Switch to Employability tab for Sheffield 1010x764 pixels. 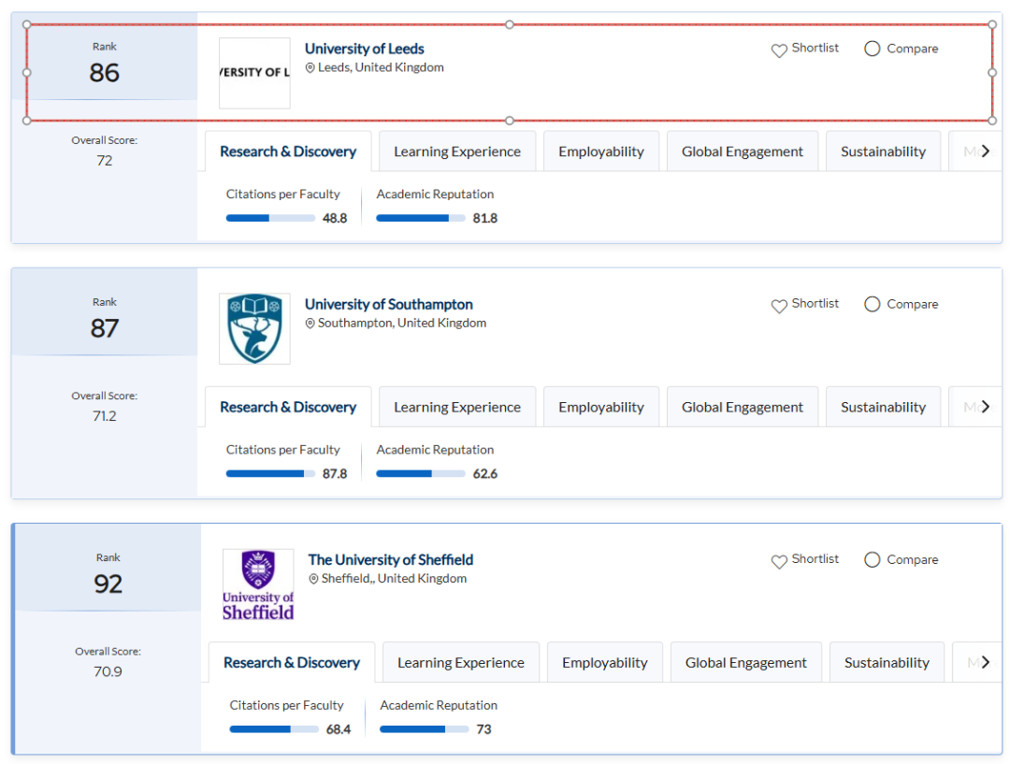pos(605,662)
